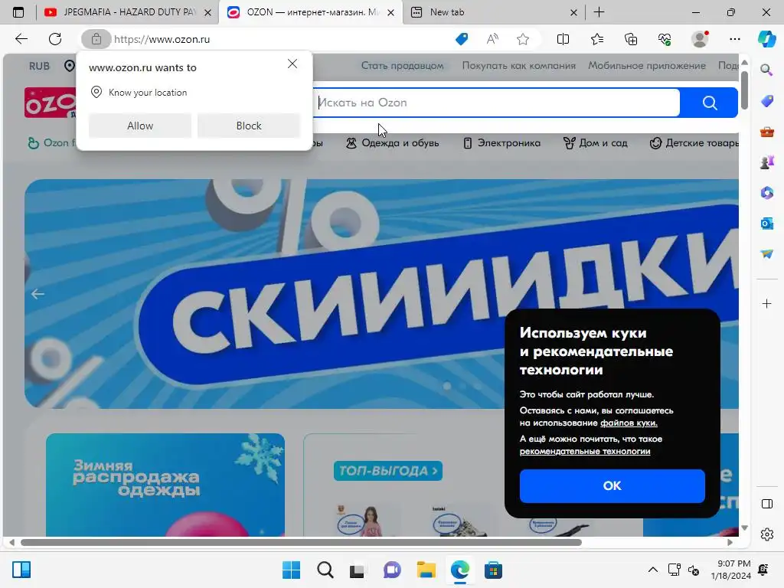Open sidebar Outlook icon

[766, 223]
